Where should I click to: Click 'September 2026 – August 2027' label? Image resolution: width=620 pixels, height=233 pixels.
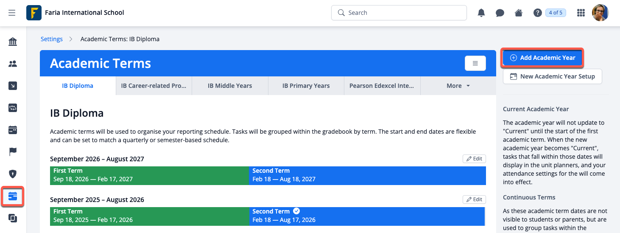click(x=97, y=159)
